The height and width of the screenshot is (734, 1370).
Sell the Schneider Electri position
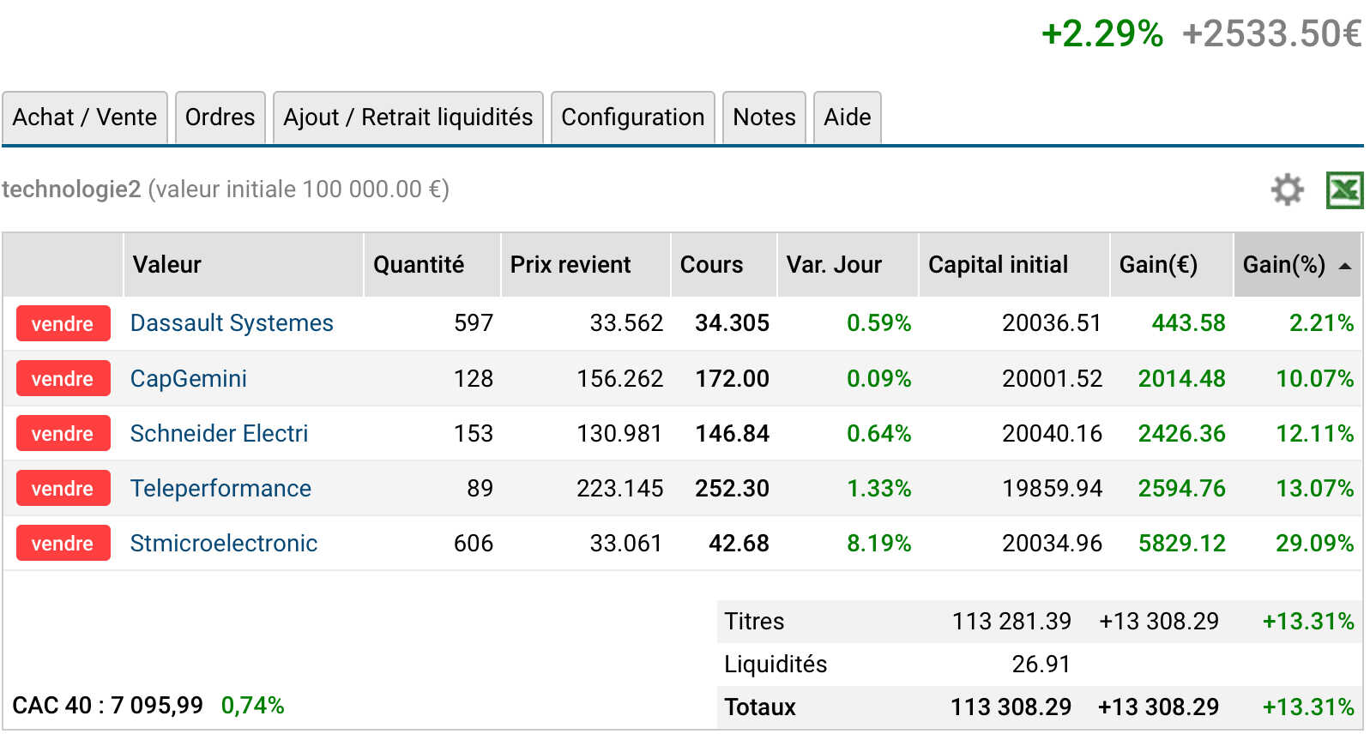[x=63, y=433]
